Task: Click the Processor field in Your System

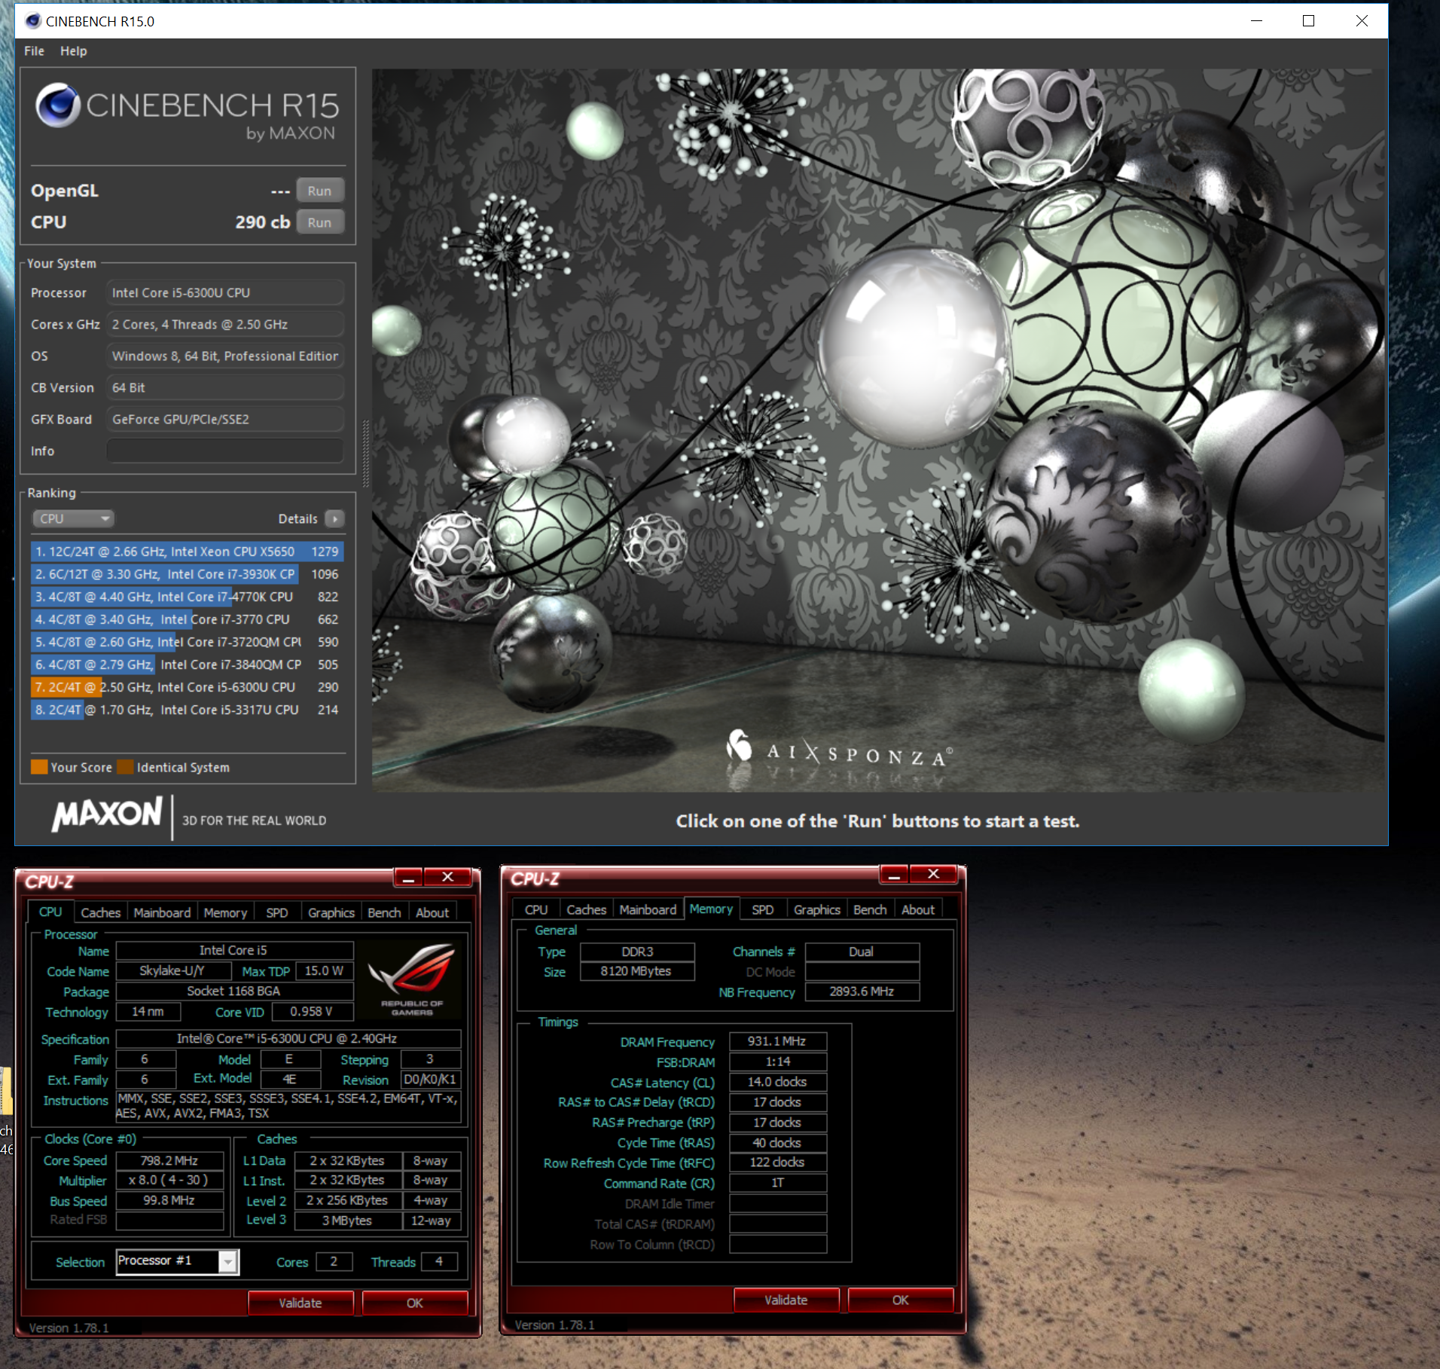Action: (225, 292)
